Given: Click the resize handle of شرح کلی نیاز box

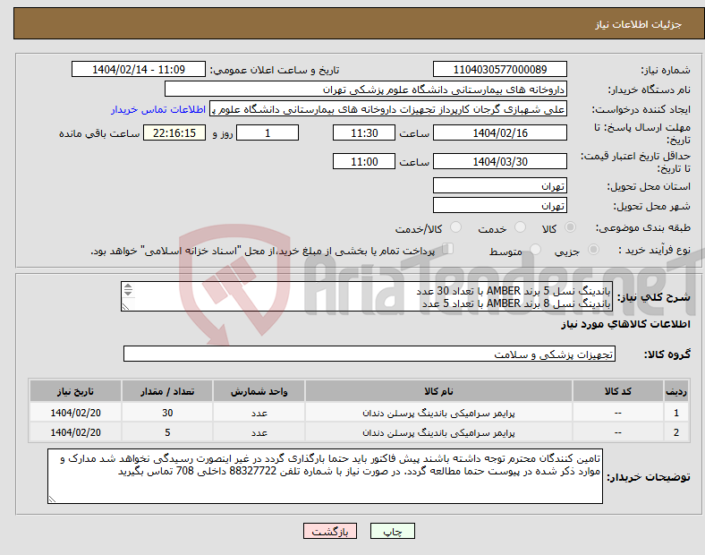Looking at the screenshot, I should (125, 306).
